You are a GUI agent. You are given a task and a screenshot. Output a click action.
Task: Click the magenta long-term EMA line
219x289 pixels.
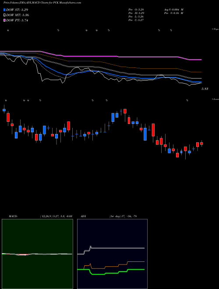pyautogui.click(x=101, y=56)
